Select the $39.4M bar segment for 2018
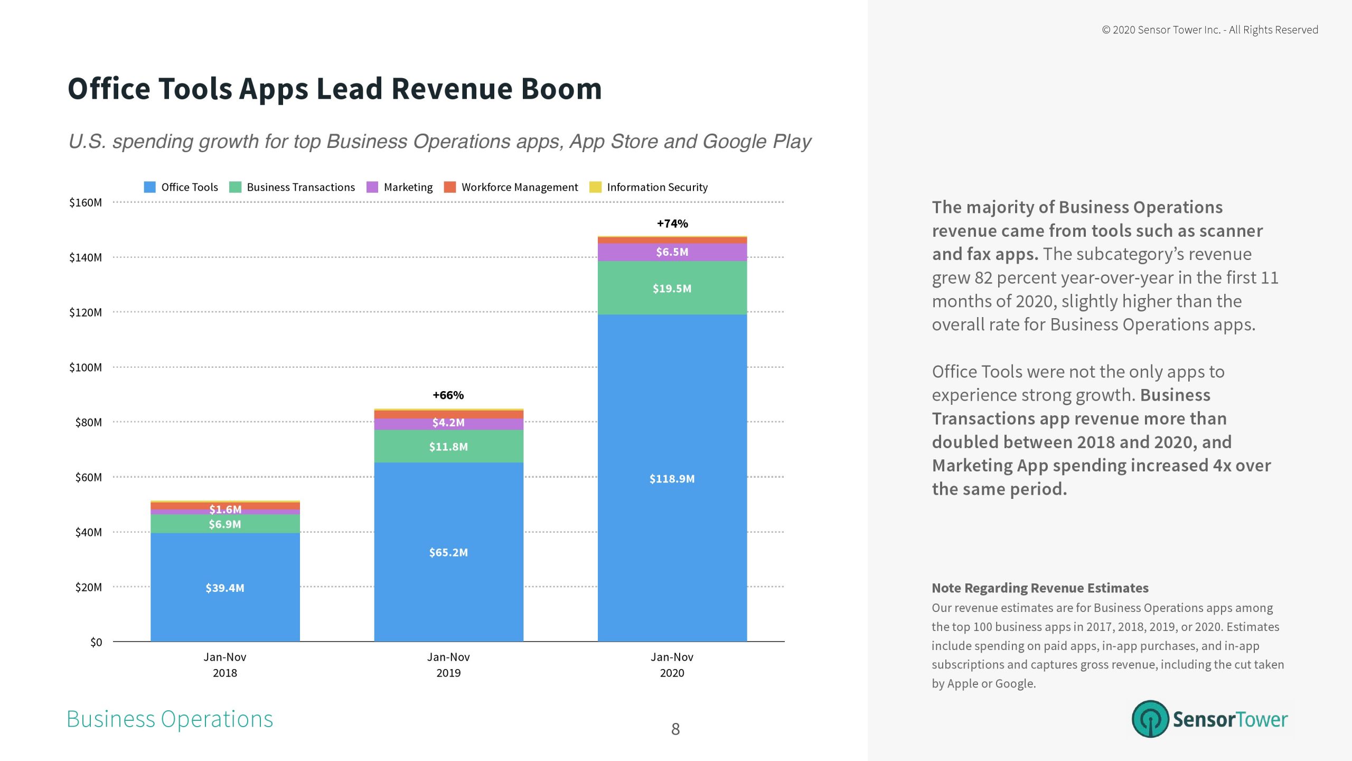 (225, 588)
